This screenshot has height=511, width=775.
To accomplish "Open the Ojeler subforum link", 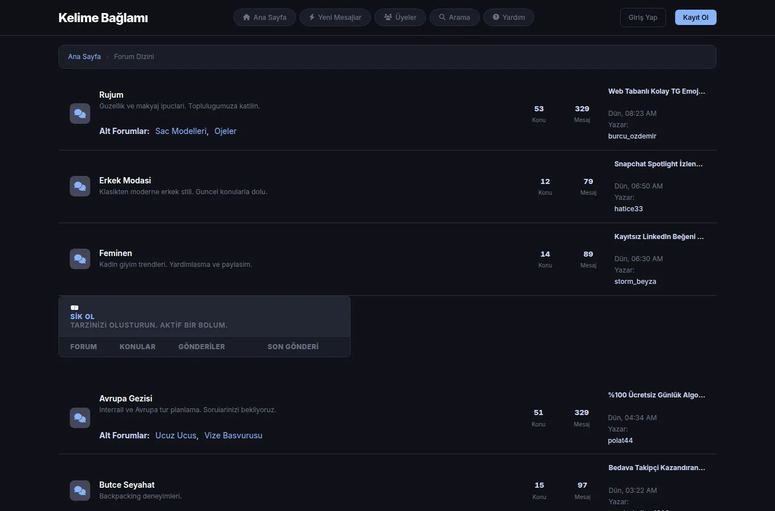I will [225, 131].
